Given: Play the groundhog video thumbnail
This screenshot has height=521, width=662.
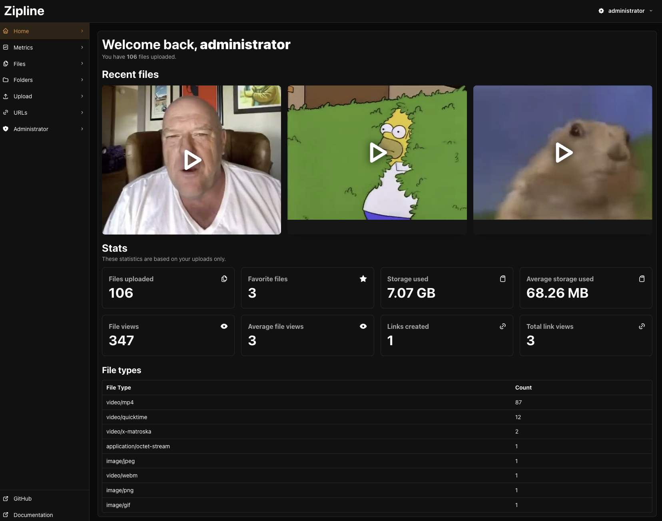Looking at the screenshot, I should 563,153.
